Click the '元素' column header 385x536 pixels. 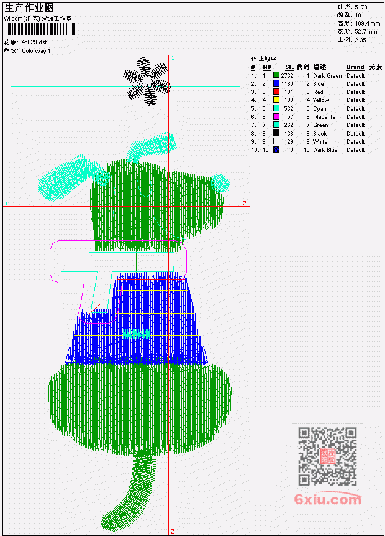(x=376, y=67)
